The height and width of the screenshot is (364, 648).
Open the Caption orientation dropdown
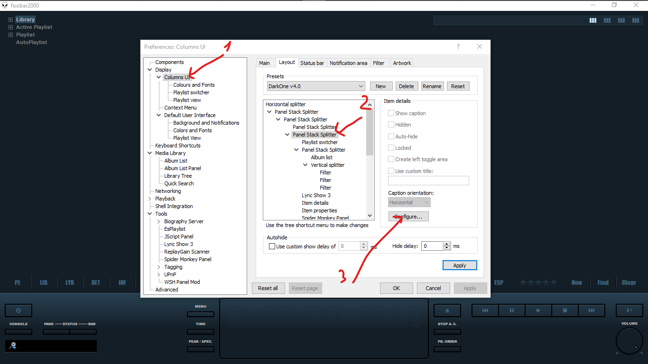[409, 202]
